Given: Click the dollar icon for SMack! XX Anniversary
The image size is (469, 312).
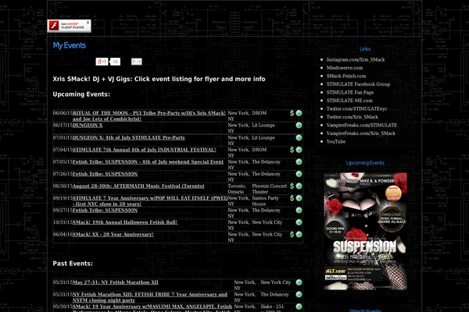Looking at the screenshot, I should coord(292,234).
